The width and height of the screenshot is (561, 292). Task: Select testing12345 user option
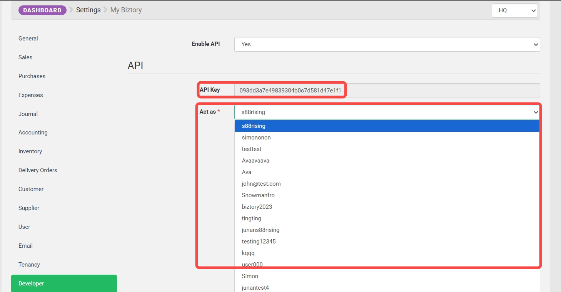(387, 242)
